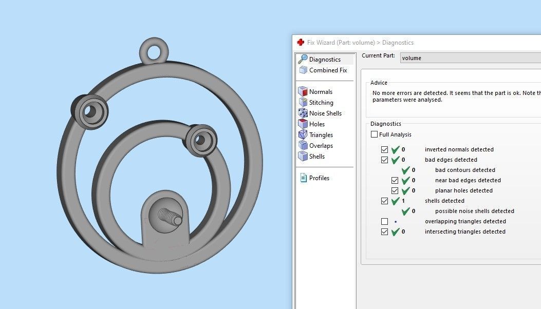
Task: Click the 'inverted normals detected' text
Action: 459,149
